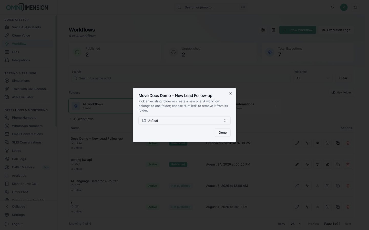Edit Docs Demo workflow pencil icon

297,143
